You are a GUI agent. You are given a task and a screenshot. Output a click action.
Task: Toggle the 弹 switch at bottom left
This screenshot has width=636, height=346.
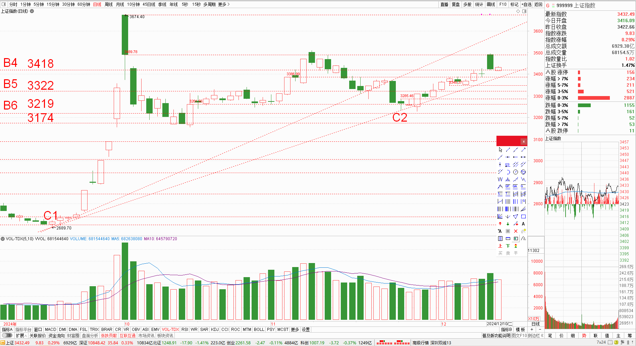[x=7, y=336]
